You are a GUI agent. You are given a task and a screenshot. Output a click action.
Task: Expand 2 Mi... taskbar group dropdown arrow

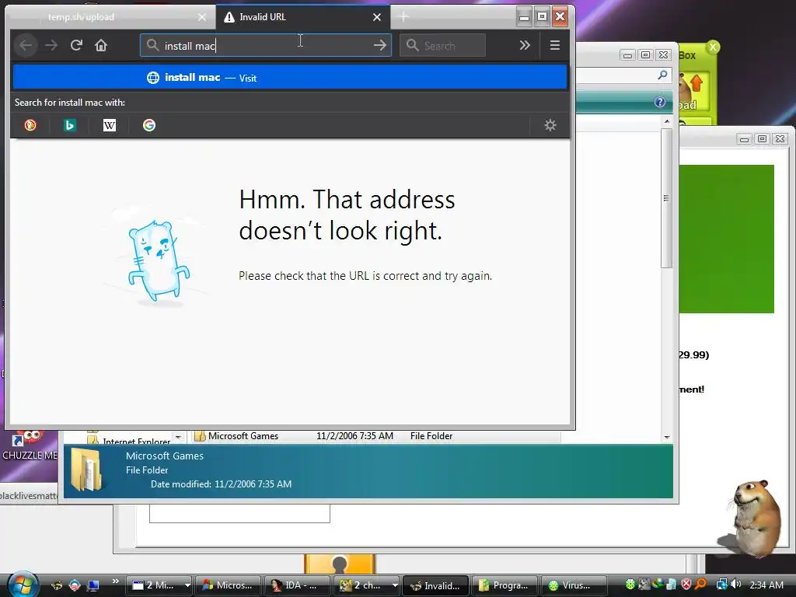[x=187, y=585]
